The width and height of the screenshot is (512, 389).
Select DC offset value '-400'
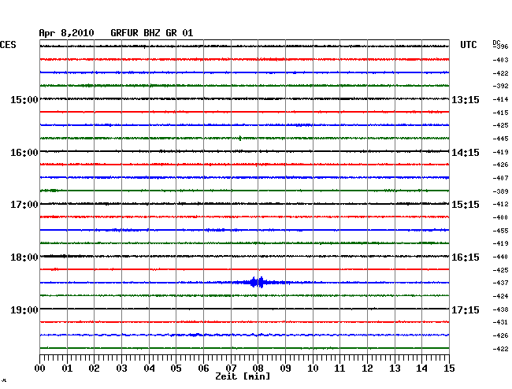coord(500,217)
